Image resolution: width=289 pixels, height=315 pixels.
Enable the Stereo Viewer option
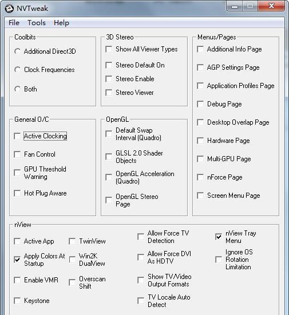(109, 93)
